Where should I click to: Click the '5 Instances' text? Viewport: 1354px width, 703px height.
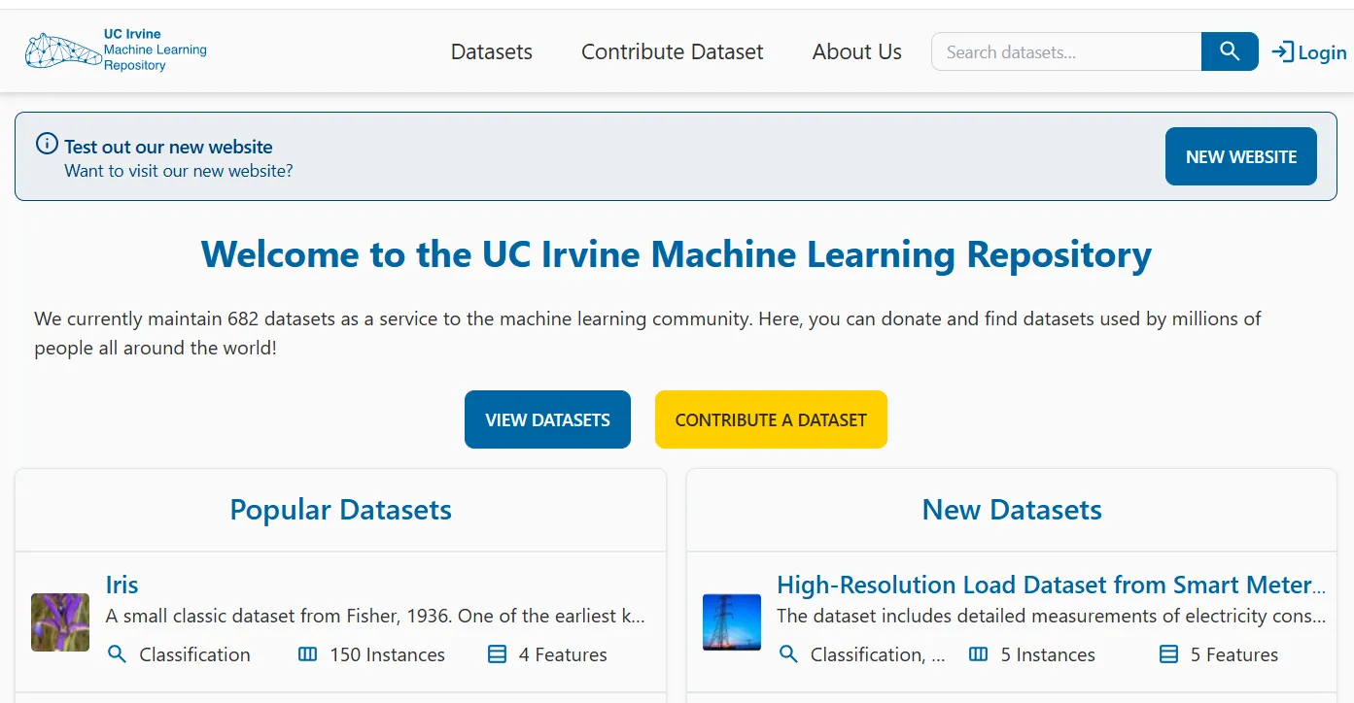1048,654
